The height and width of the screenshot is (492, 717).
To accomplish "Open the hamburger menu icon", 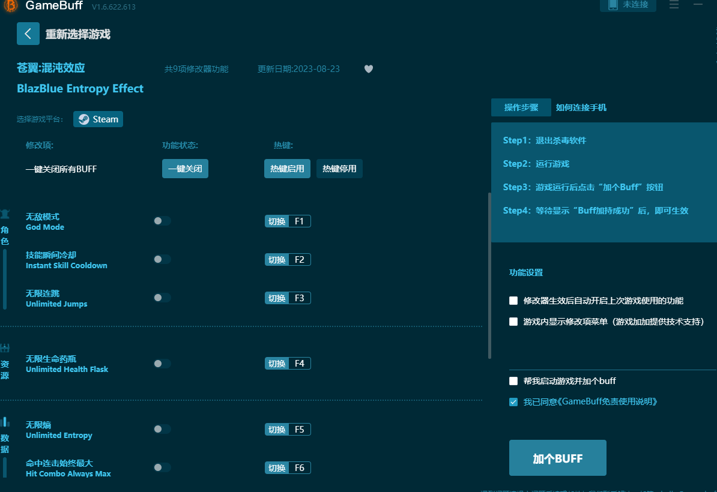I will pyautogui.click(x=674, y=5).
